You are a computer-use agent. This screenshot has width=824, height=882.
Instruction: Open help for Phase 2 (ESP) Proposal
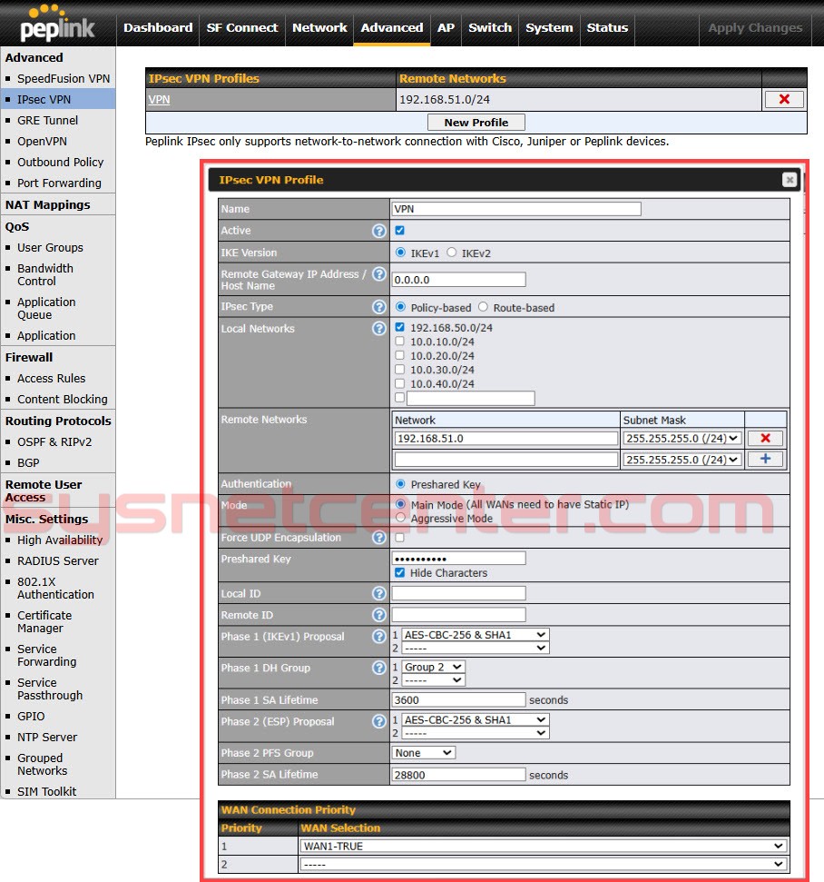(379, 721)
